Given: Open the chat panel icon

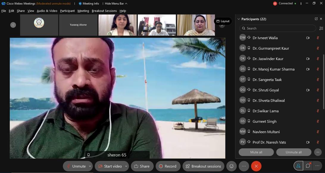Looking at the screenshot, I should click(x=308, y=166).
